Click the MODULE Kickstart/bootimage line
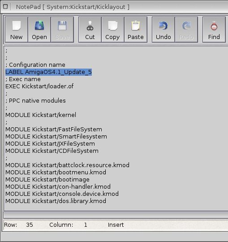 click(47, 180)
